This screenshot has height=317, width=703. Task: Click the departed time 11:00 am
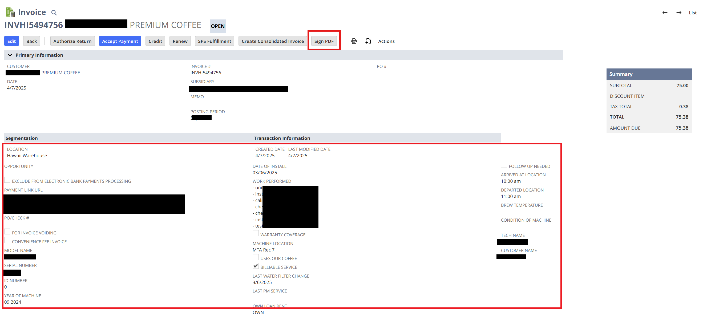click(511, 196)
